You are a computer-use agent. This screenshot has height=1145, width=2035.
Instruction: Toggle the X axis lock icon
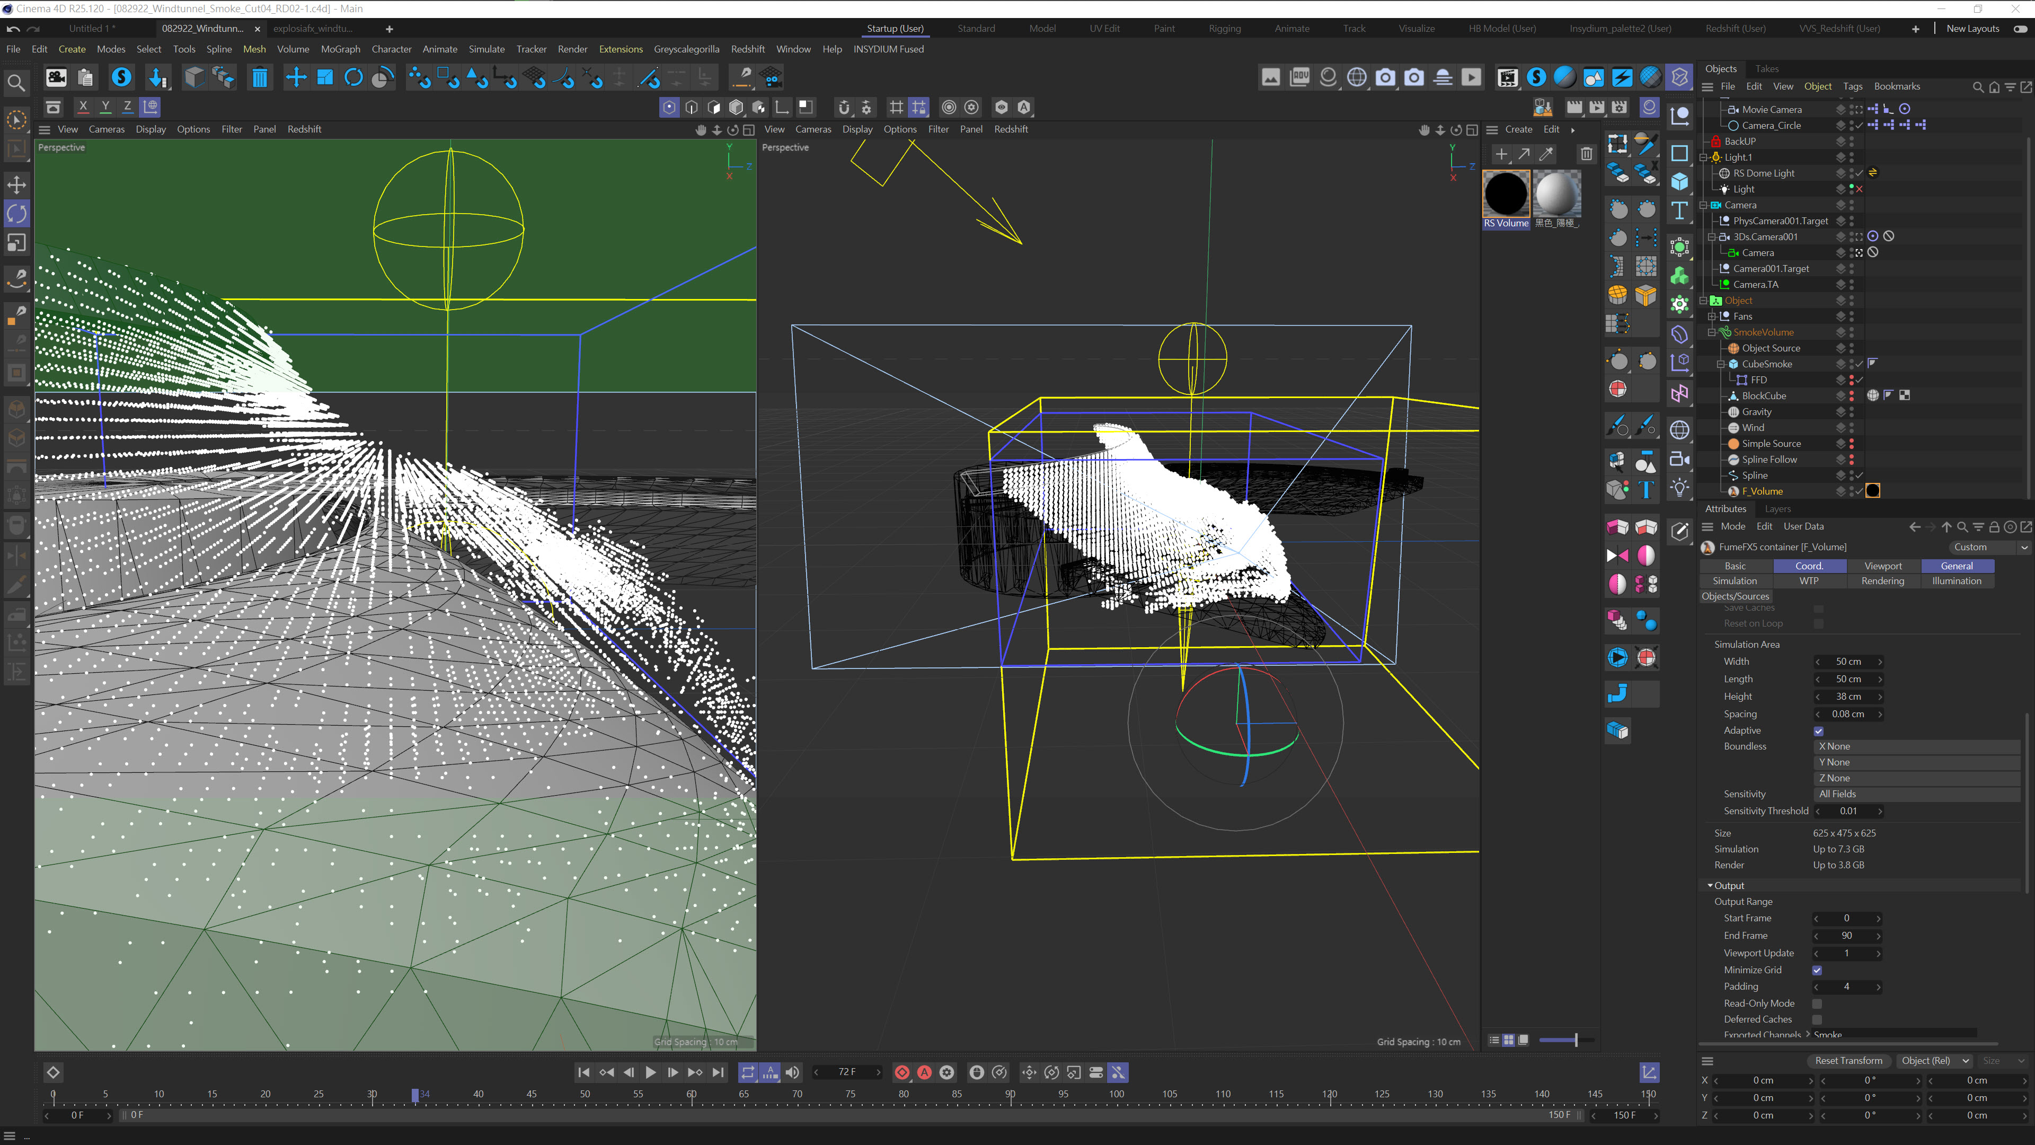[x=83, y=107]
